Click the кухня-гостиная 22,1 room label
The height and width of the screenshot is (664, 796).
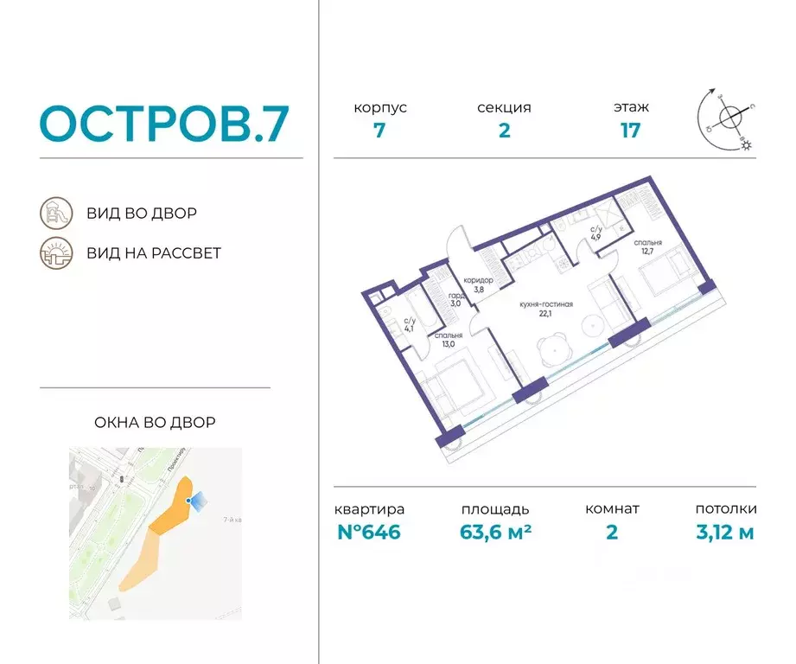tap(545, 309)
